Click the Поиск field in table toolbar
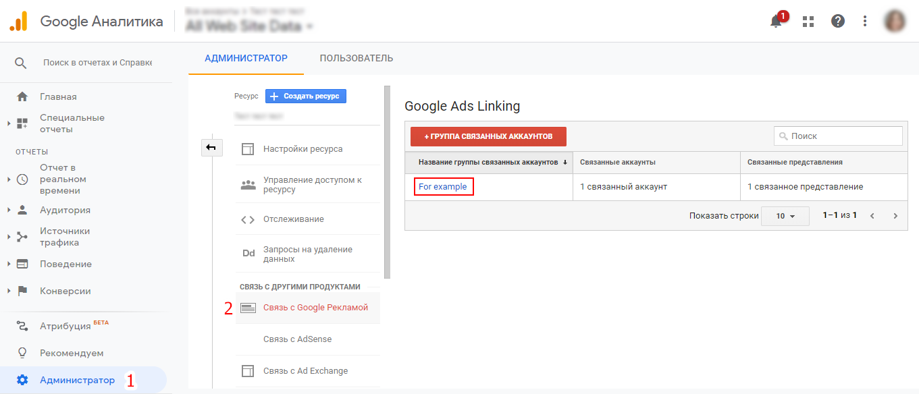This screenshot has width=919, height=394. 838,136
